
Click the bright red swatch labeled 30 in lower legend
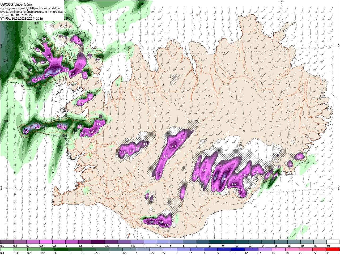click(333, 249)
